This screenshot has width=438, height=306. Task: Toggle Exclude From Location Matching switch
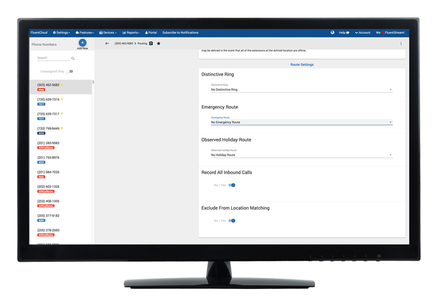click(232, 221)
